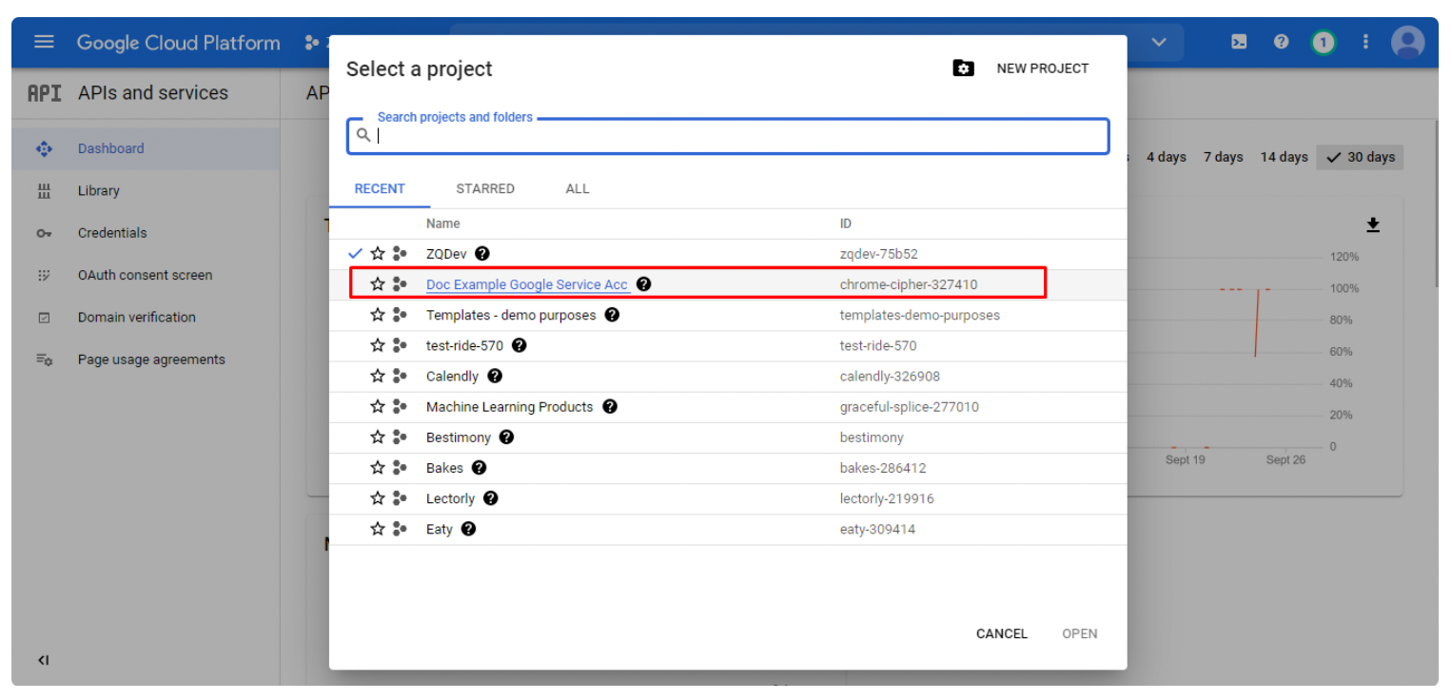The width and height of the screenshot is (1452, 700).
Task: Click the Credentials key icon
Action: click(x=44, y=233)
